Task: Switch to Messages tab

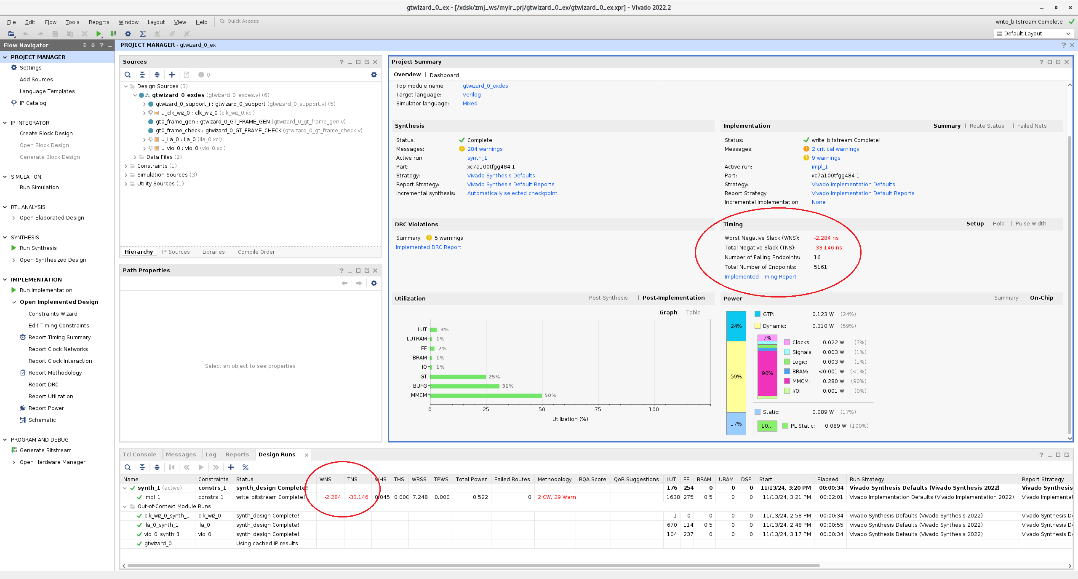Action: point(181,454)
